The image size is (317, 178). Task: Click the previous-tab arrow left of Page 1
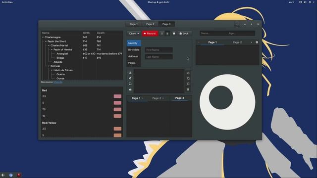199,43
